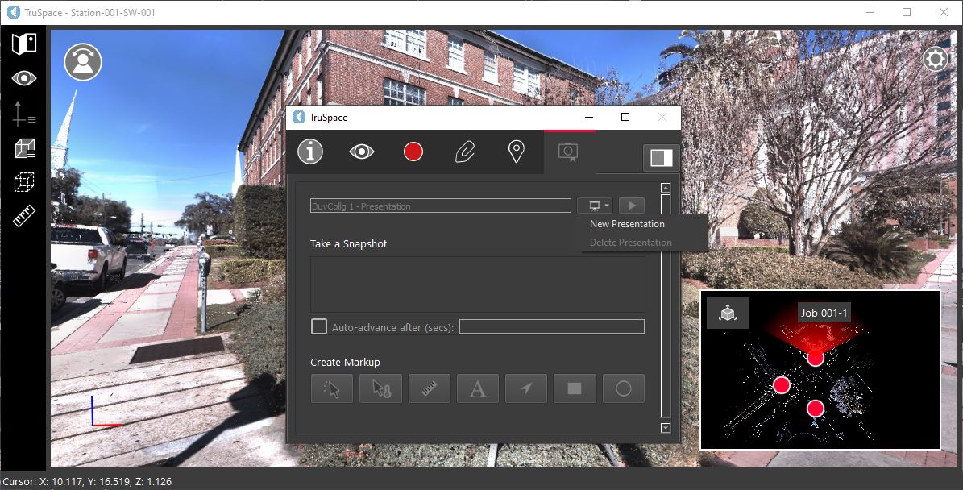Select the solid cube icon in sidebar
The image size is (963, 490).
click(24, 147)
